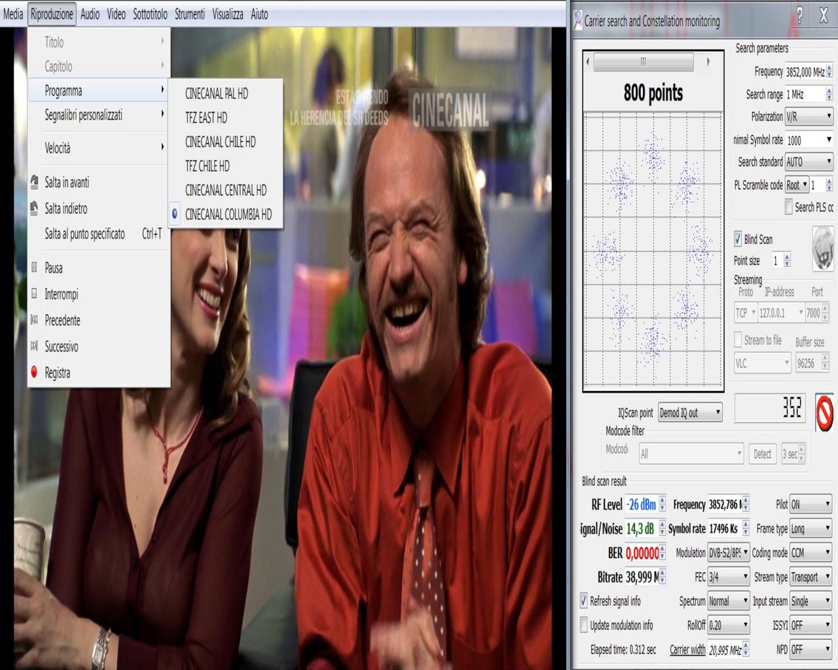The width and height of the screenshot is (838, 670).
Task: Open the Strumenti menu
Action: click(x=189, y=14)
